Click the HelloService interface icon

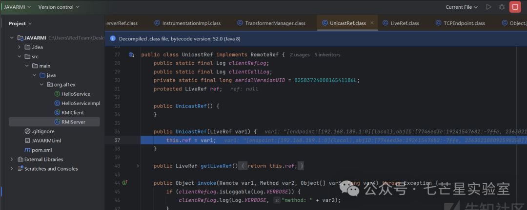(57, 94)
